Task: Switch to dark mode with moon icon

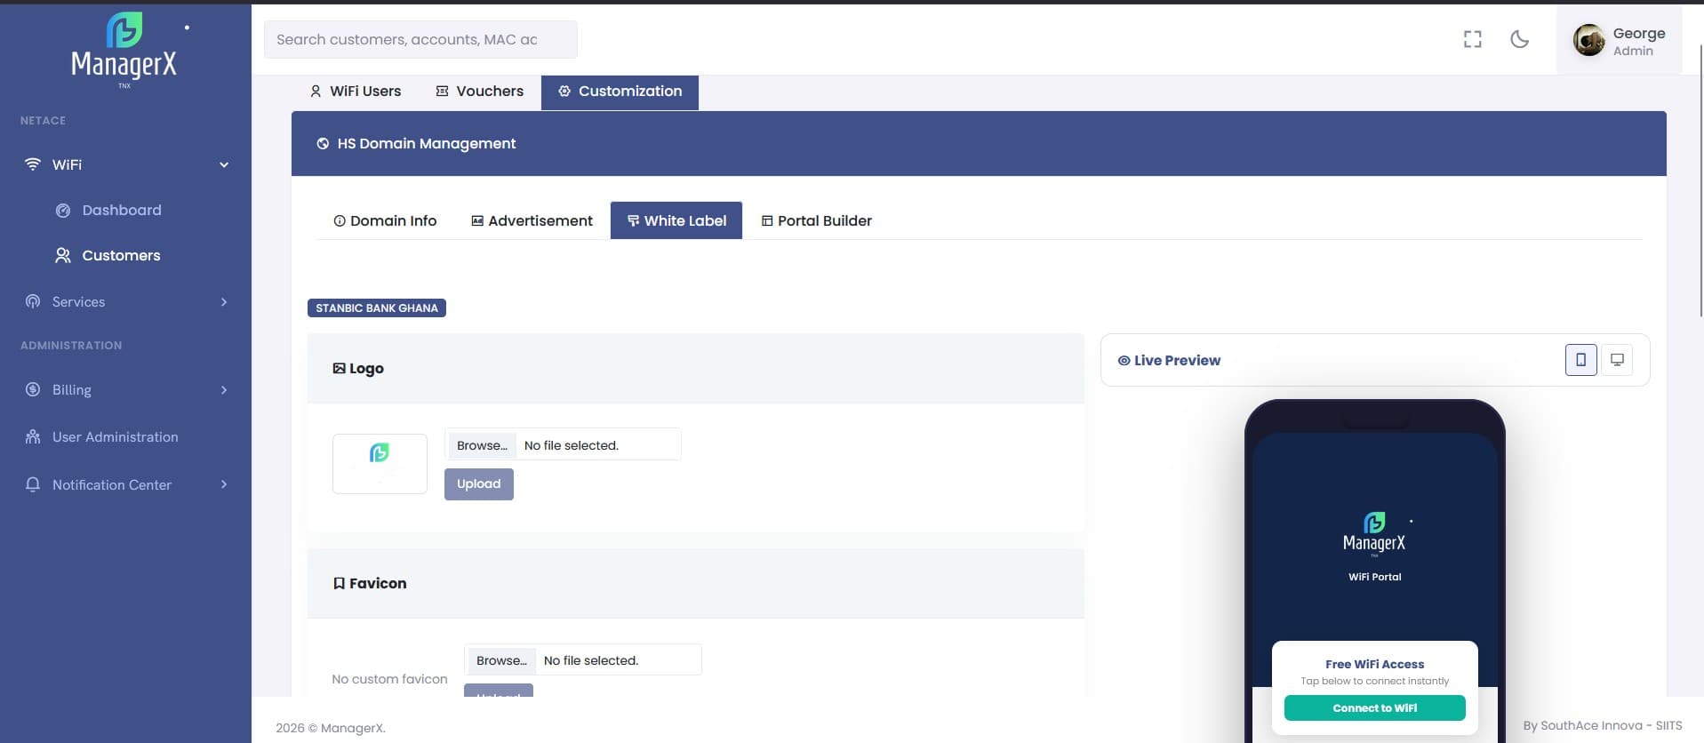Action: 1520,39
